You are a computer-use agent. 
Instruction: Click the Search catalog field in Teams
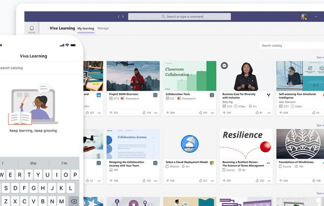292,46
